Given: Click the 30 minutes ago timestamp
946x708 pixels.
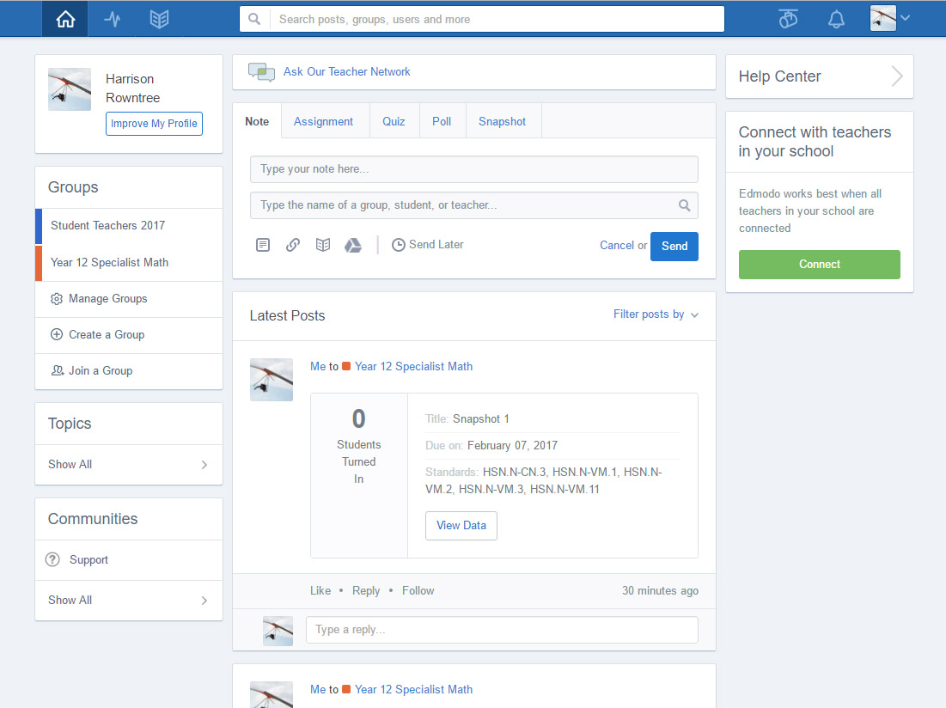Looking at the screenshot, I should pos(660,590).
